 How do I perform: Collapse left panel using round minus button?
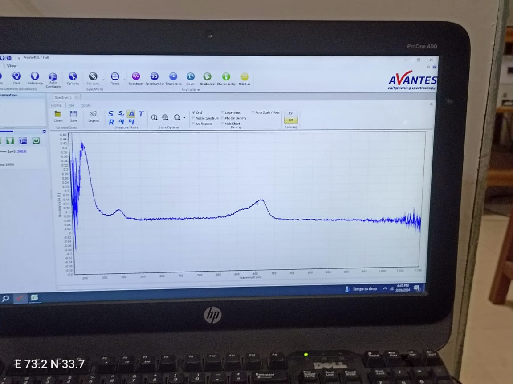tap(44, 131)
